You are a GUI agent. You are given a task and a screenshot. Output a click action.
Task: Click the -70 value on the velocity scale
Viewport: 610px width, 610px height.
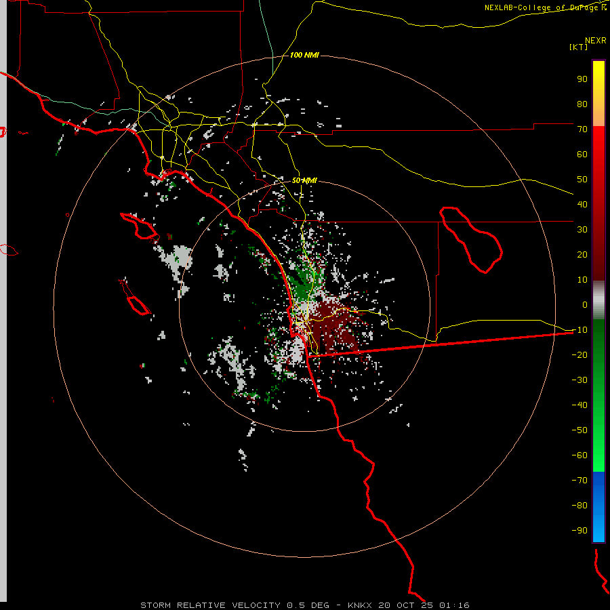[579, 481]
